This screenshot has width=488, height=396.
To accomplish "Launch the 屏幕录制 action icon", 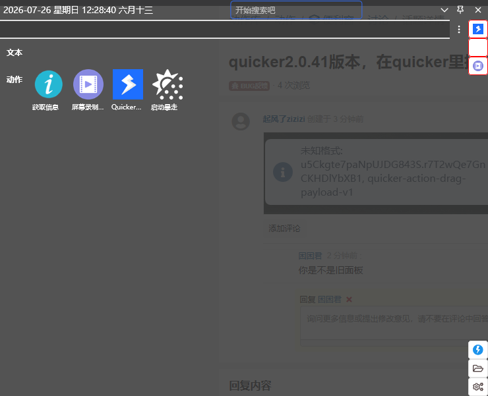I will point(88,84).
